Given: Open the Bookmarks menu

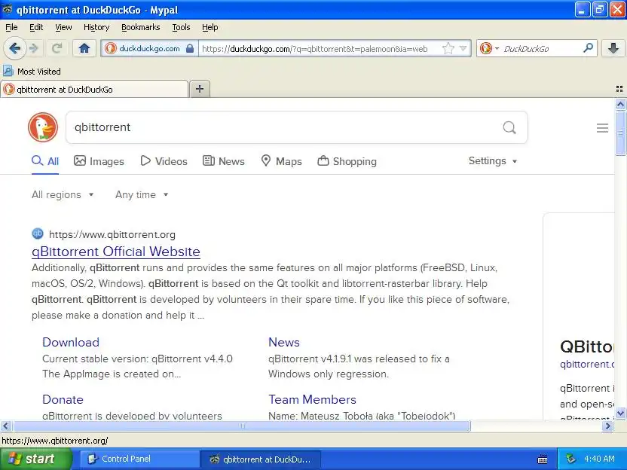Looking at the screenshot, I should [140, 27].
